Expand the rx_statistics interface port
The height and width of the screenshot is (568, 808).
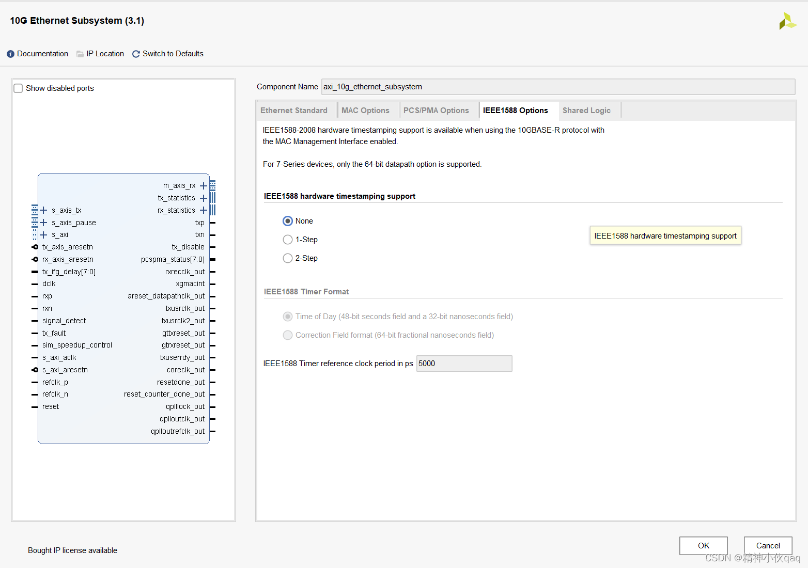point(204,210)
